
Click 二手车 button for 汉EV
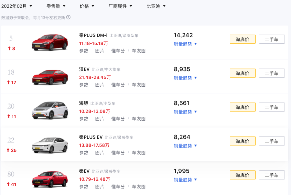point(272,73)
